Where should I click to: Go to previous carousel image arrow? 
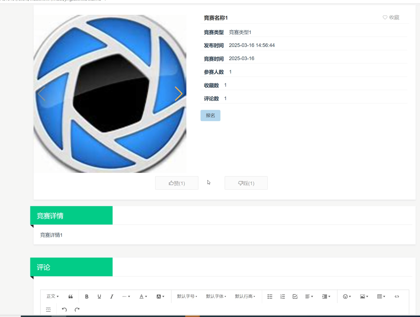(41, 94)
